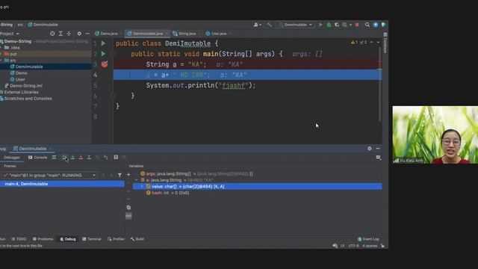The height and width of the screenshot is (269, 478).
Task: Run the class from line 1 gutter arrow
Action: click(x=103, y=43)
